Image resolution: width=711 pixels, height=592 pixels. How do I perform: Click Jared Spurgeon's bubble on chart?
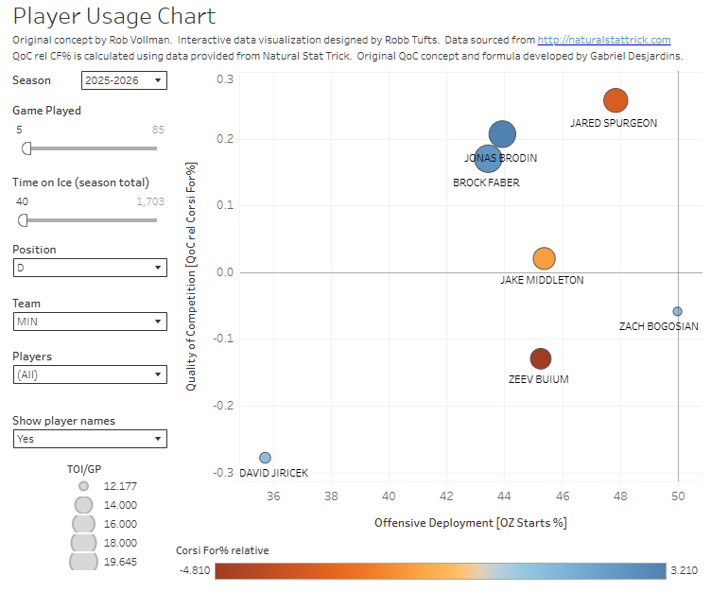pyautogui.click(x=616, y=101)
